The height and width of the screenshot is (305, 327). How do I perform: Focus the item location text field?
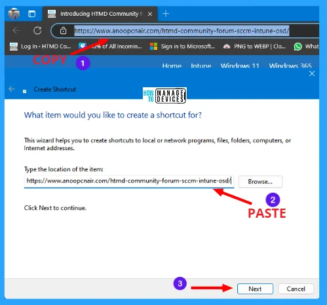pyautogui.click(x=129, y=181)
